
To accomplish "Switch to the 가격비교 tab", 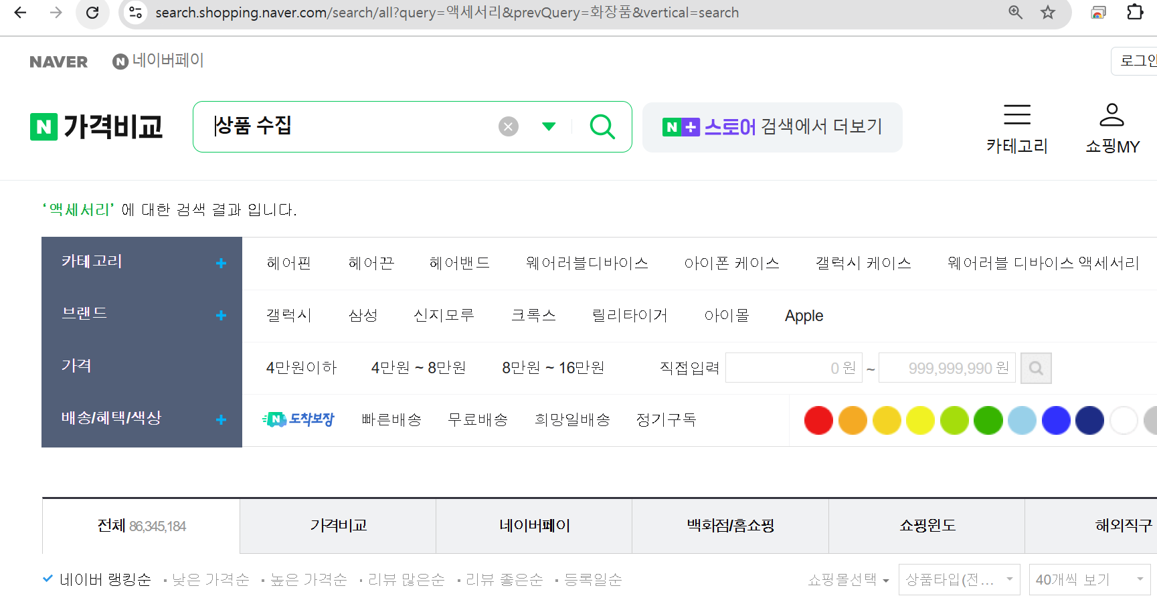I will pyautogui.click(x=338, y=526).
